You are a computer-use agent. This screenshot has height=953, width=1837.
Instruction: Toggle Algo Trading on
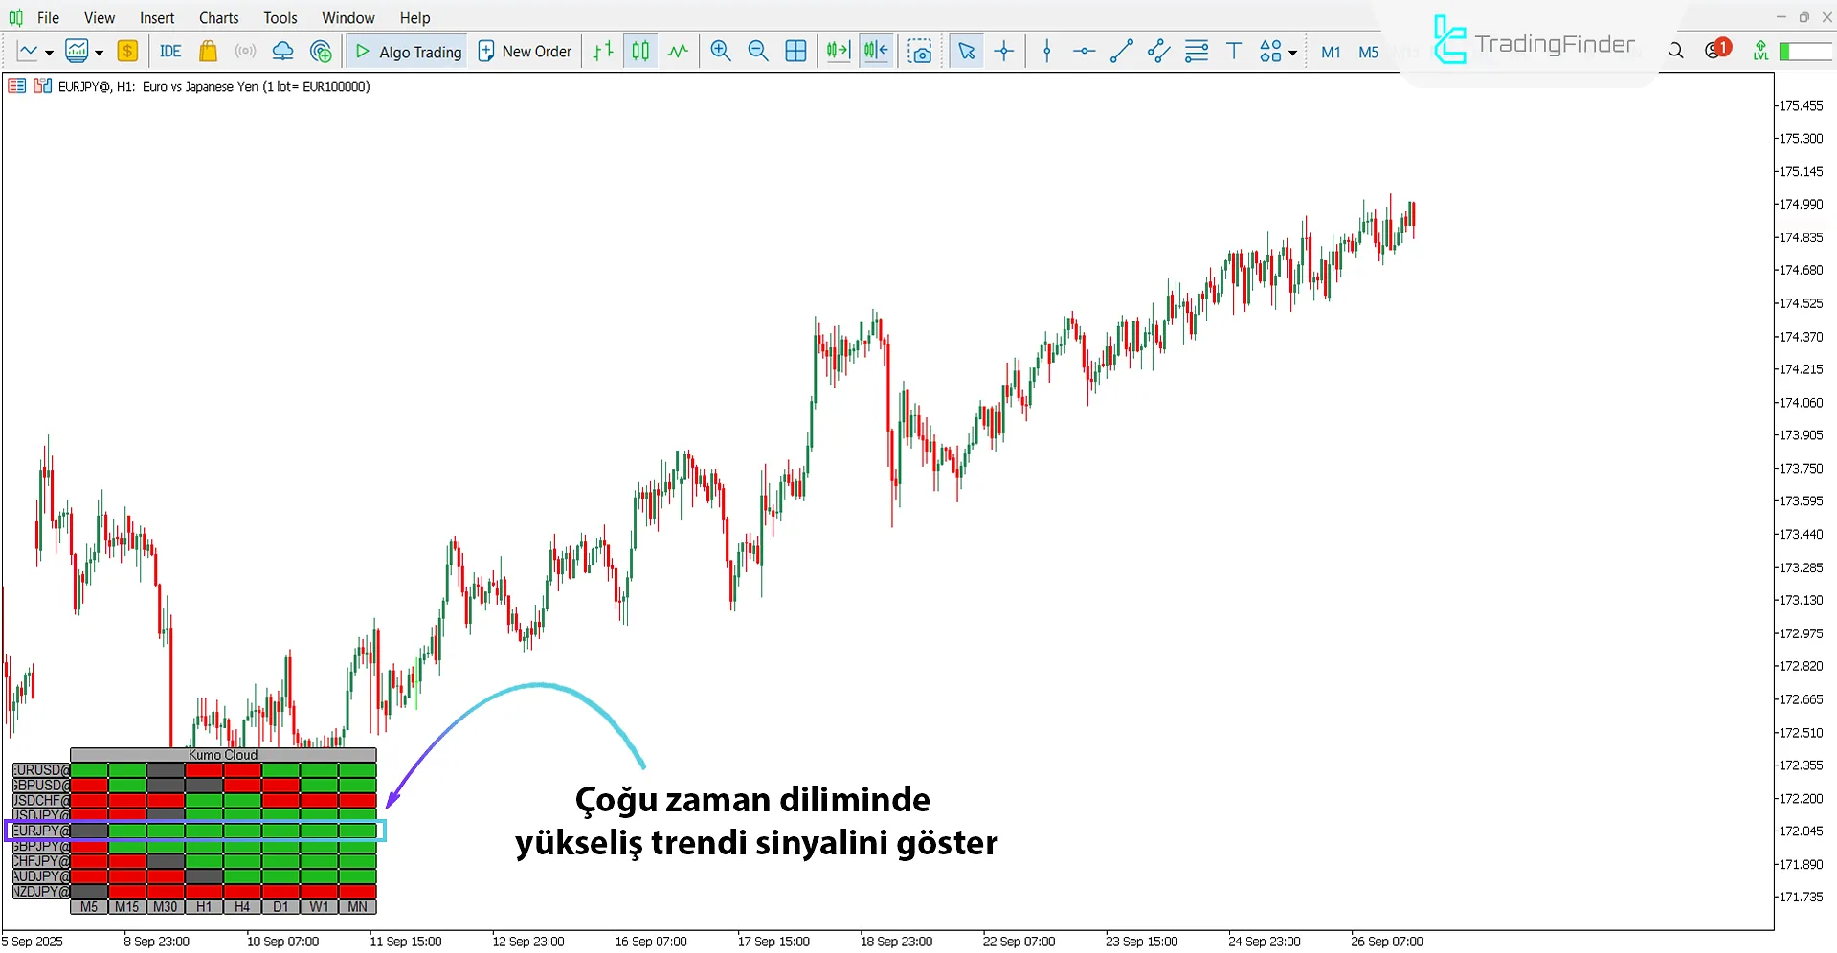[x=406, y=51]
